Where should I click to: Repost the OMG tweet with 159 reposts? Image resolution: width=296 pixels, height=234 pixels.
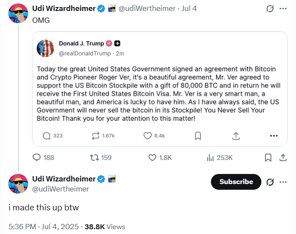(x=93, y=157)
